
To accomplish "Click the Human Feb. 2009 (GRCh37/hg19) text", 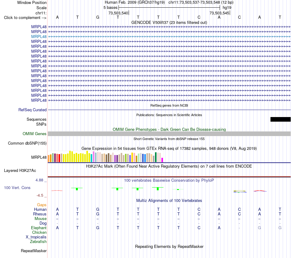I will click(135, 2).
